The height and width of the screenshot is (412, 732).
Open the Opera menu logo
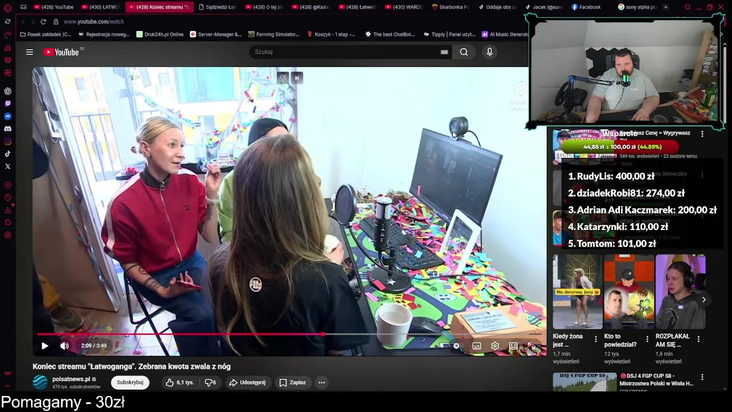(x=8, y=7)
